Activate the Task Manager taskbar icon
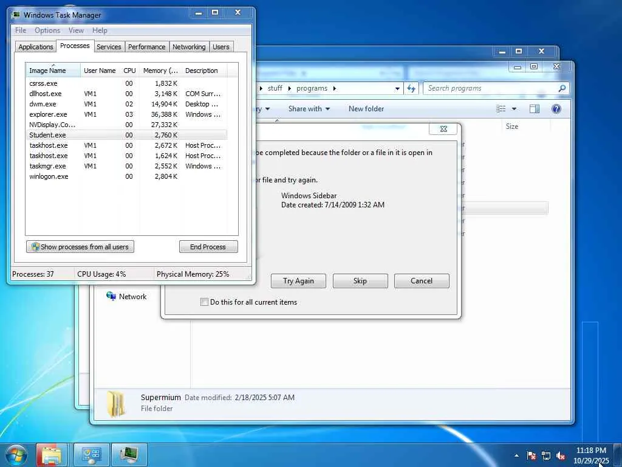 point(129,455)
